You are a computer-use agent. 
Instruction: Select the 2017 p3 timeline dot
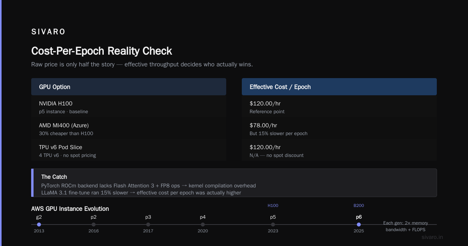(148, 225)
